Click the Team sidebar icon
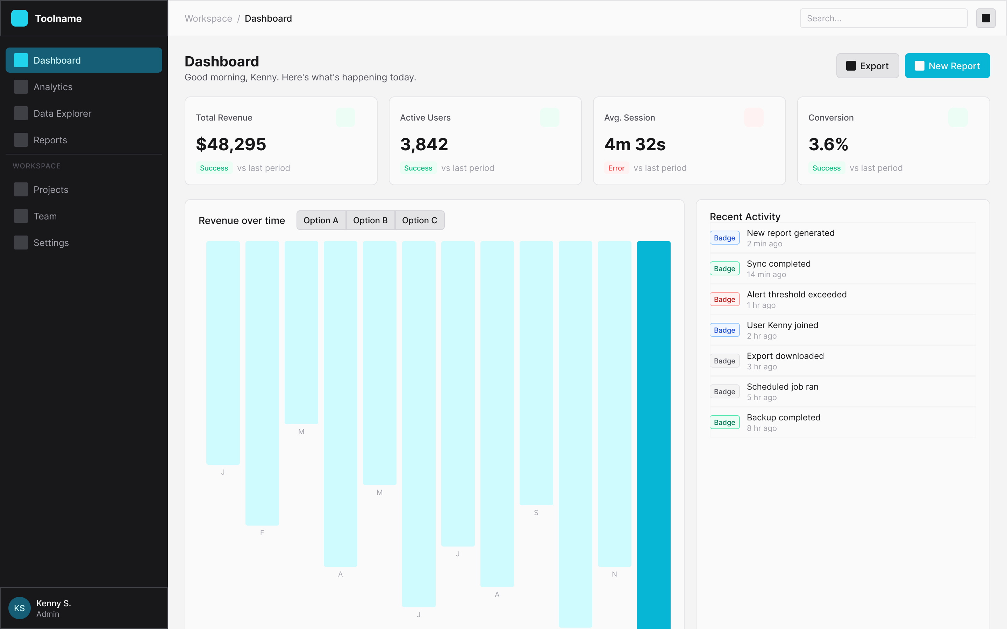 click(21, 216)
